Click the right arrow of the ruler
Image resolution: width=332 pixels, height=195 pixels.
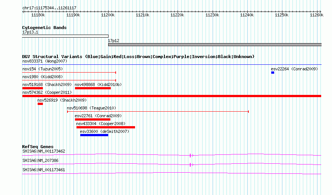[320, 12]
